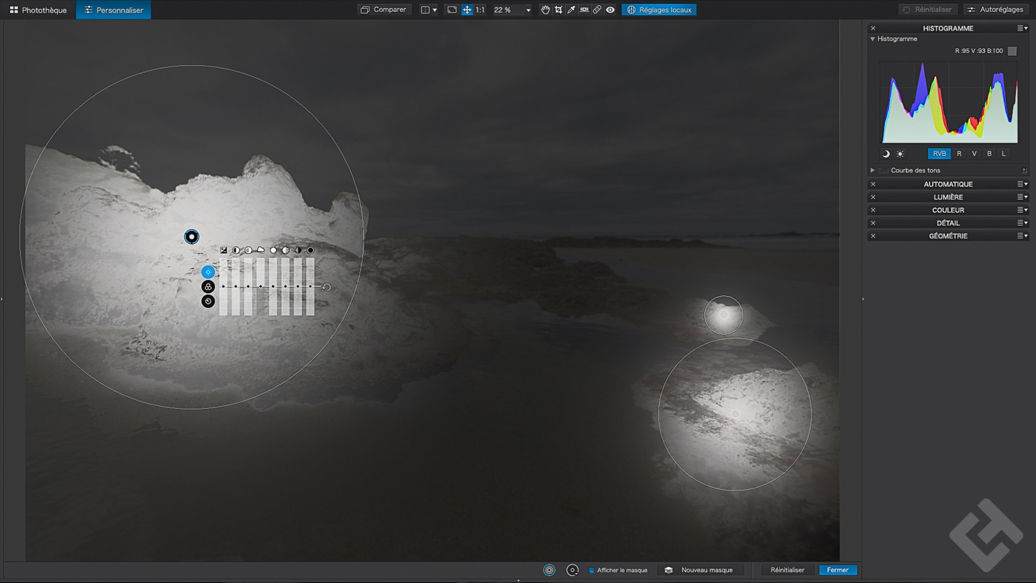The height and width of the screenshot is (583, 1036).
Task: Select the Color equalizer group icon
Action: (x=208, y=287)
